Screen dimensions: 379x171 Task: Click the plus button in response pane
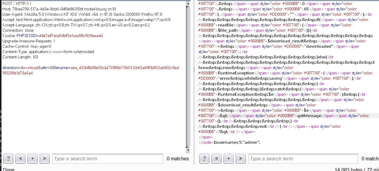[229, 159]
